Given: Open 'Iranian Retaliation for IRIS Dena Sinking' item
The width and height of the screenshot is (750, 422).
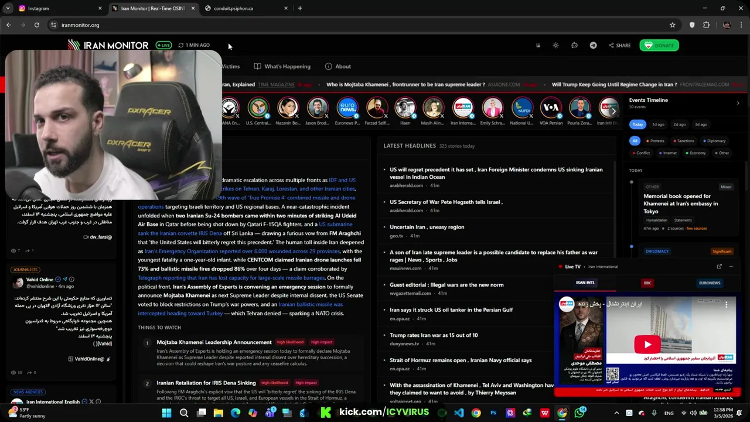Looking at the screenshot, I should coord(206,383).
